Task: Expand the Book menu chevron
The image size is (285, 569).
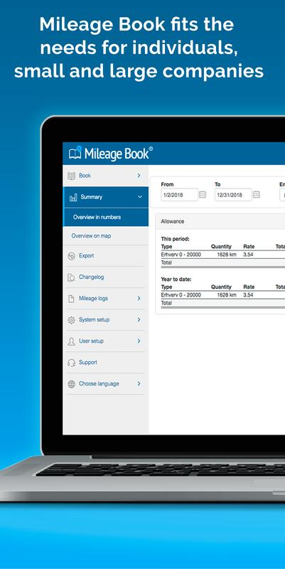Action: point(139,176)
